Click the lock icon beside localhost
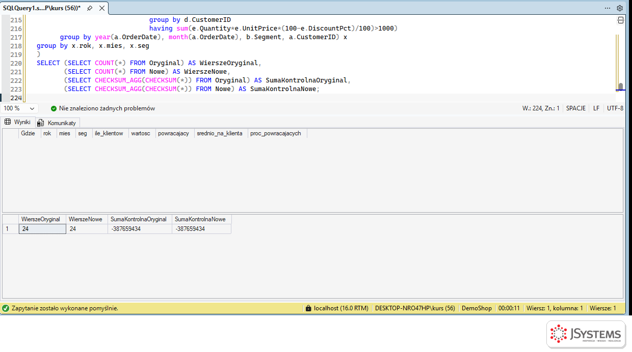 tap(308, 308)
